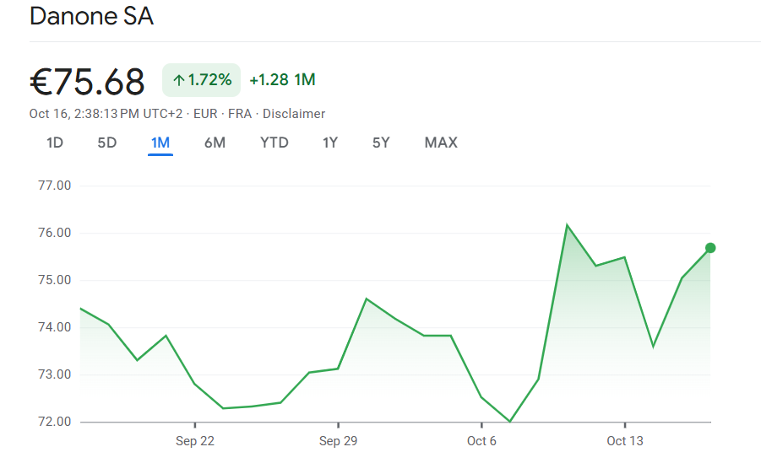Click the active 1M range tab
Screen dimensions: 761x463
160,143
